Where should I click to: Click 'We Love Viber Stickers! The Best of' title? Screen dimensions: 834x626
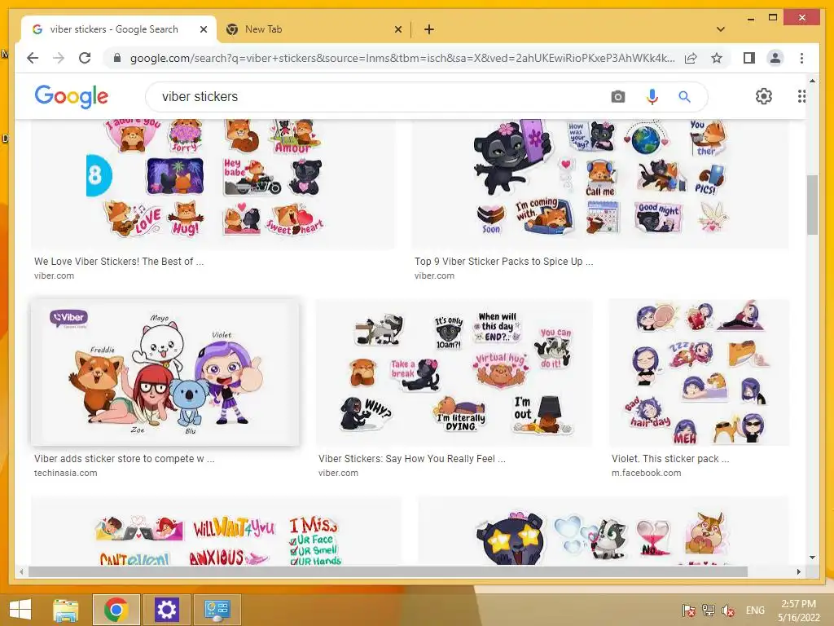tap(119, 262)
